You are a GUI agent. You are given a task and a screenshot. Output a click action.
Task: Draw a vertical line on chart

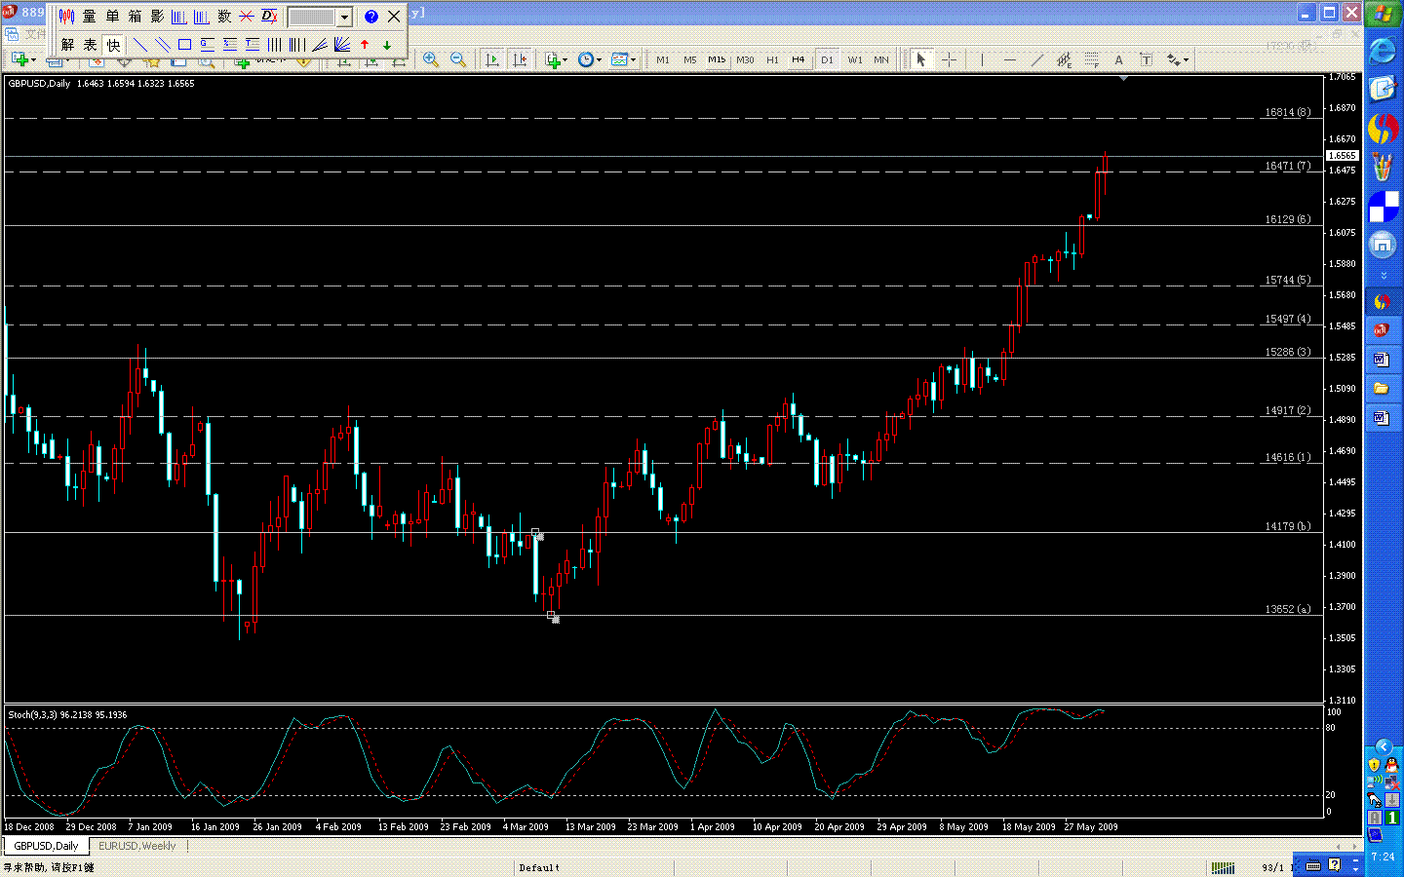coord(982,59)
